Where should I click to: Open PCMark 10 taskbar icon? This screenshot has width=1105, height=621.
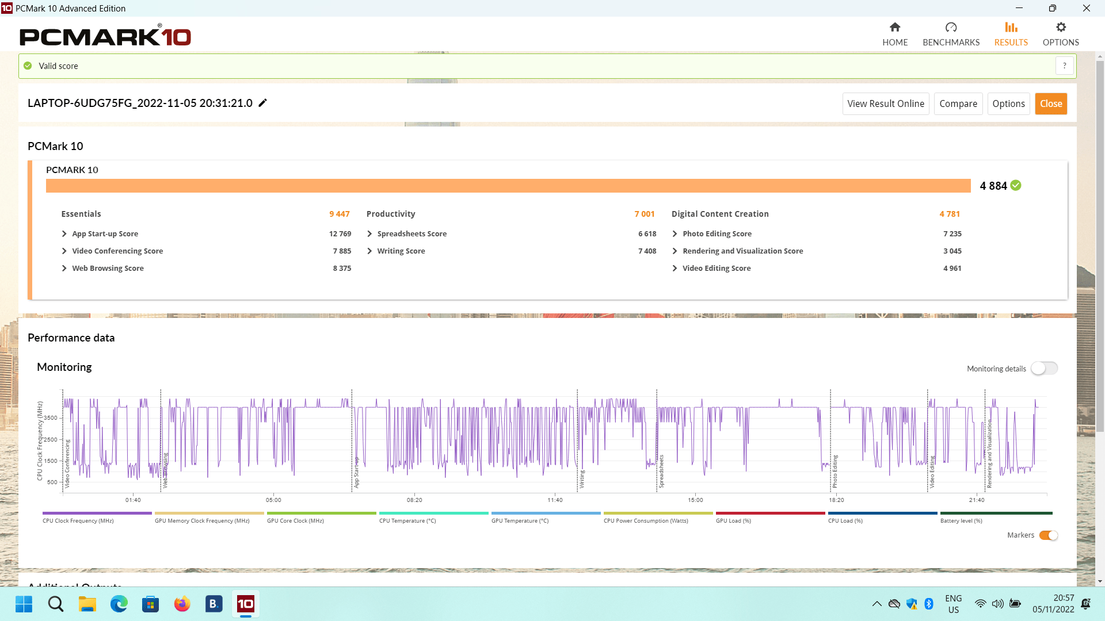point(246,604)
